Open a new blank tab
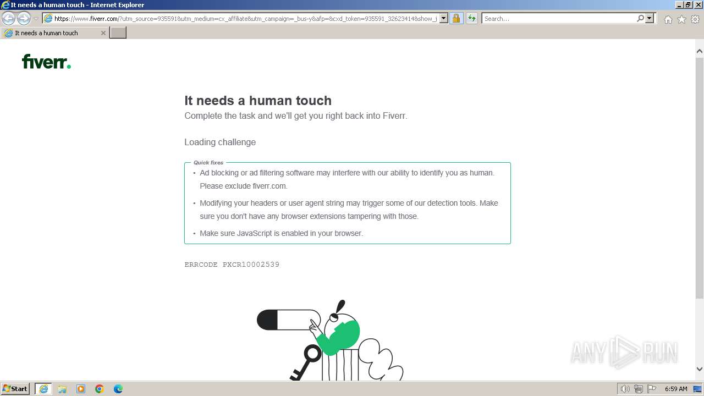The image size is (704, 396). (118, 33)
